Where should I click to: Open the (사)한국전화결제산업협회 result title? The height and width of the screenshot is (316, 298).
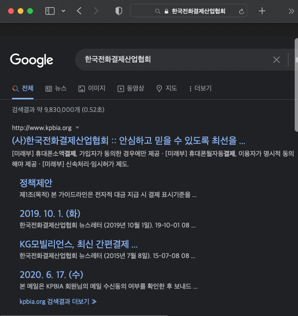128,140
